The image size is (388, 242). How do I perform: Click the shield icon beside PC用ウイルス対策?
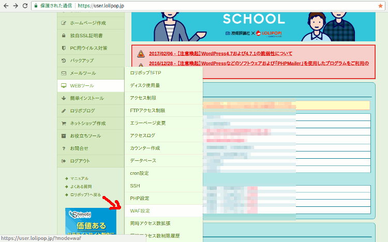(64, 48)
